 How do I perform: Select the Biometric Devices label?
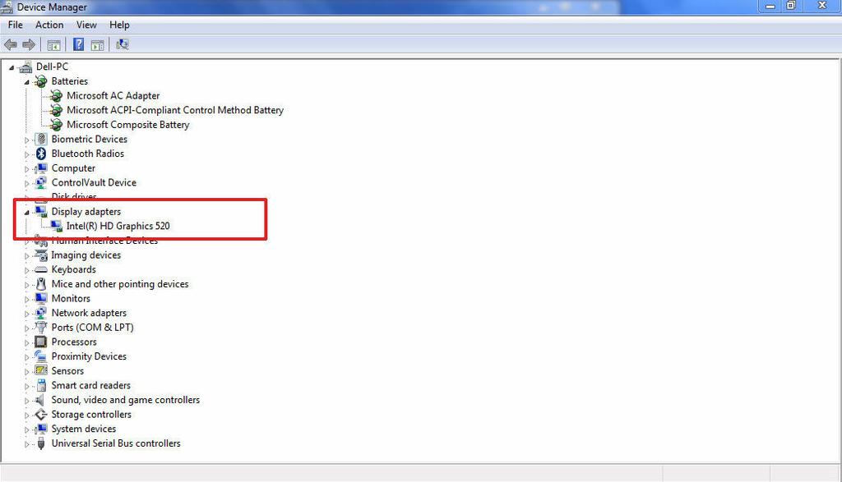coord(89,140)
